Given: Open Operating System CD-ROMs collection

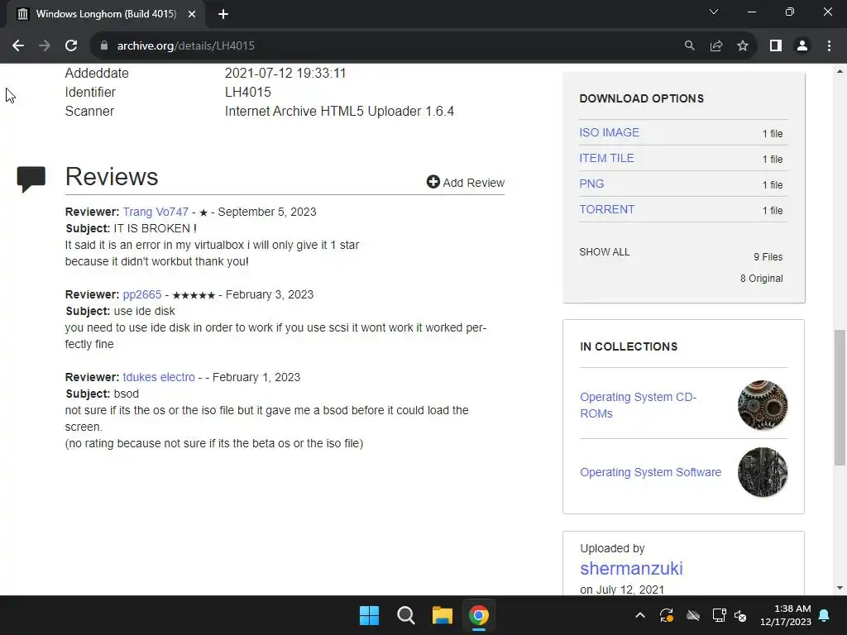Looking at the screenshot, I should pyautogui.click(x=638, y=405).
